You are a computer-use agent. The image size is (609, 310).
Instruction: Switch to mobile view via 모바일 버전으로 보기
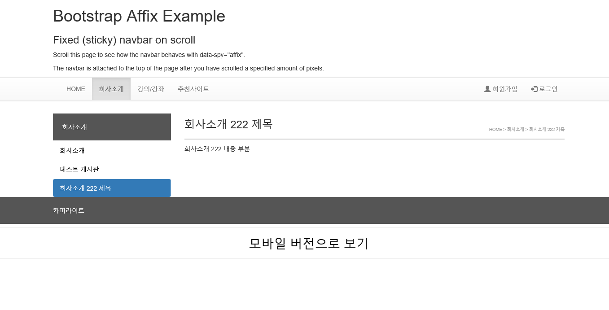309,243
